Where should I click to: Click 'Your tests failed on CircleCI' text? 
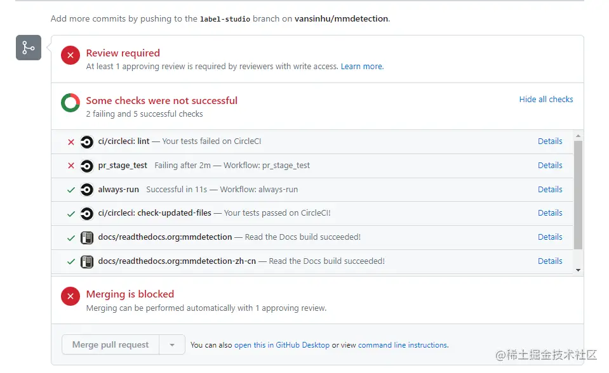(x=211, y=141)
